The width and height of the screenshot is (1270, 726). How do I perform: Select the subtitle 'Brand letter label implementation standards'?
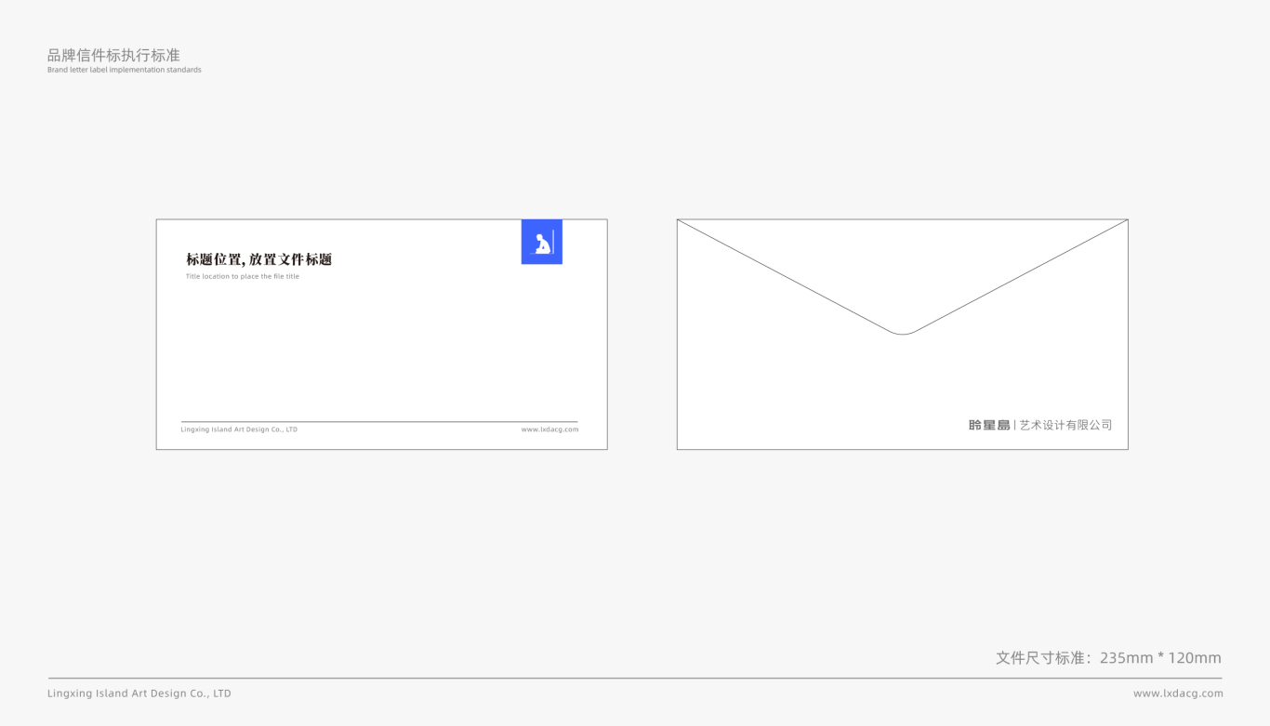[125, 70]
